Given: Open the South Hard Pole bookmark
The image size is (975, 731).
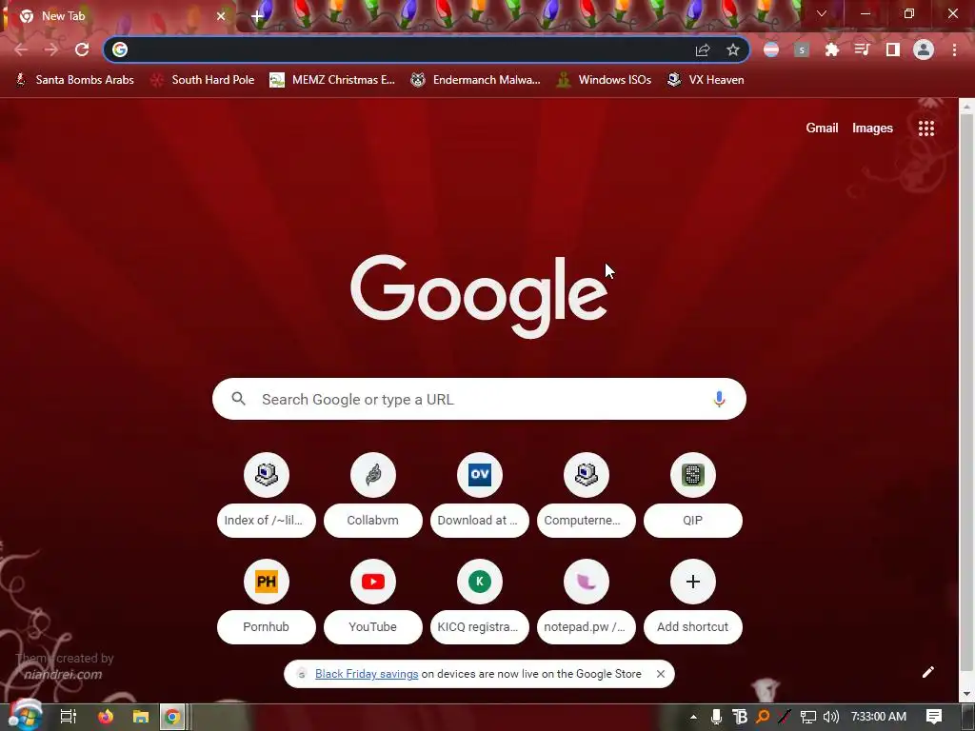Looking at the screenshot, I should coord(203,80).
